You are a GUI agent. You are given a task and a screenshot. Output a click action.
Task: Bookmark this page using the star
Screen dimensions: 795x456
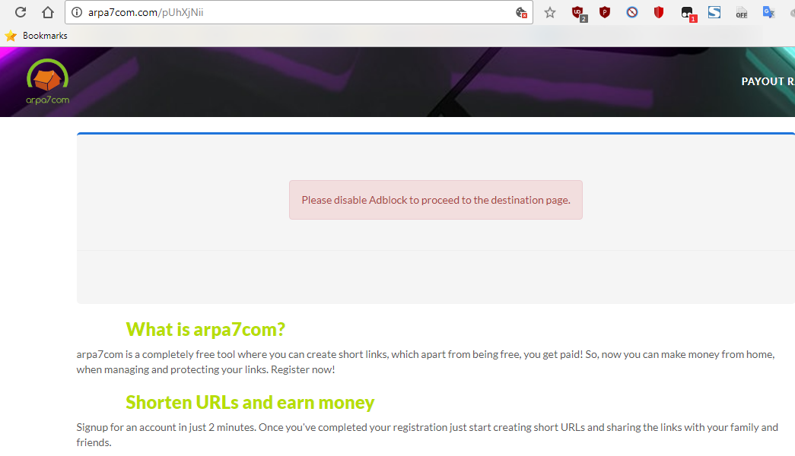(550, 12)
